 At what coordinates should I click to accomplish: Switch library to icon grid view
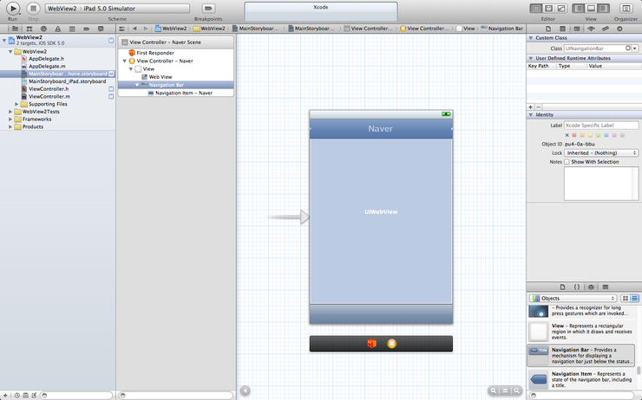626,298
